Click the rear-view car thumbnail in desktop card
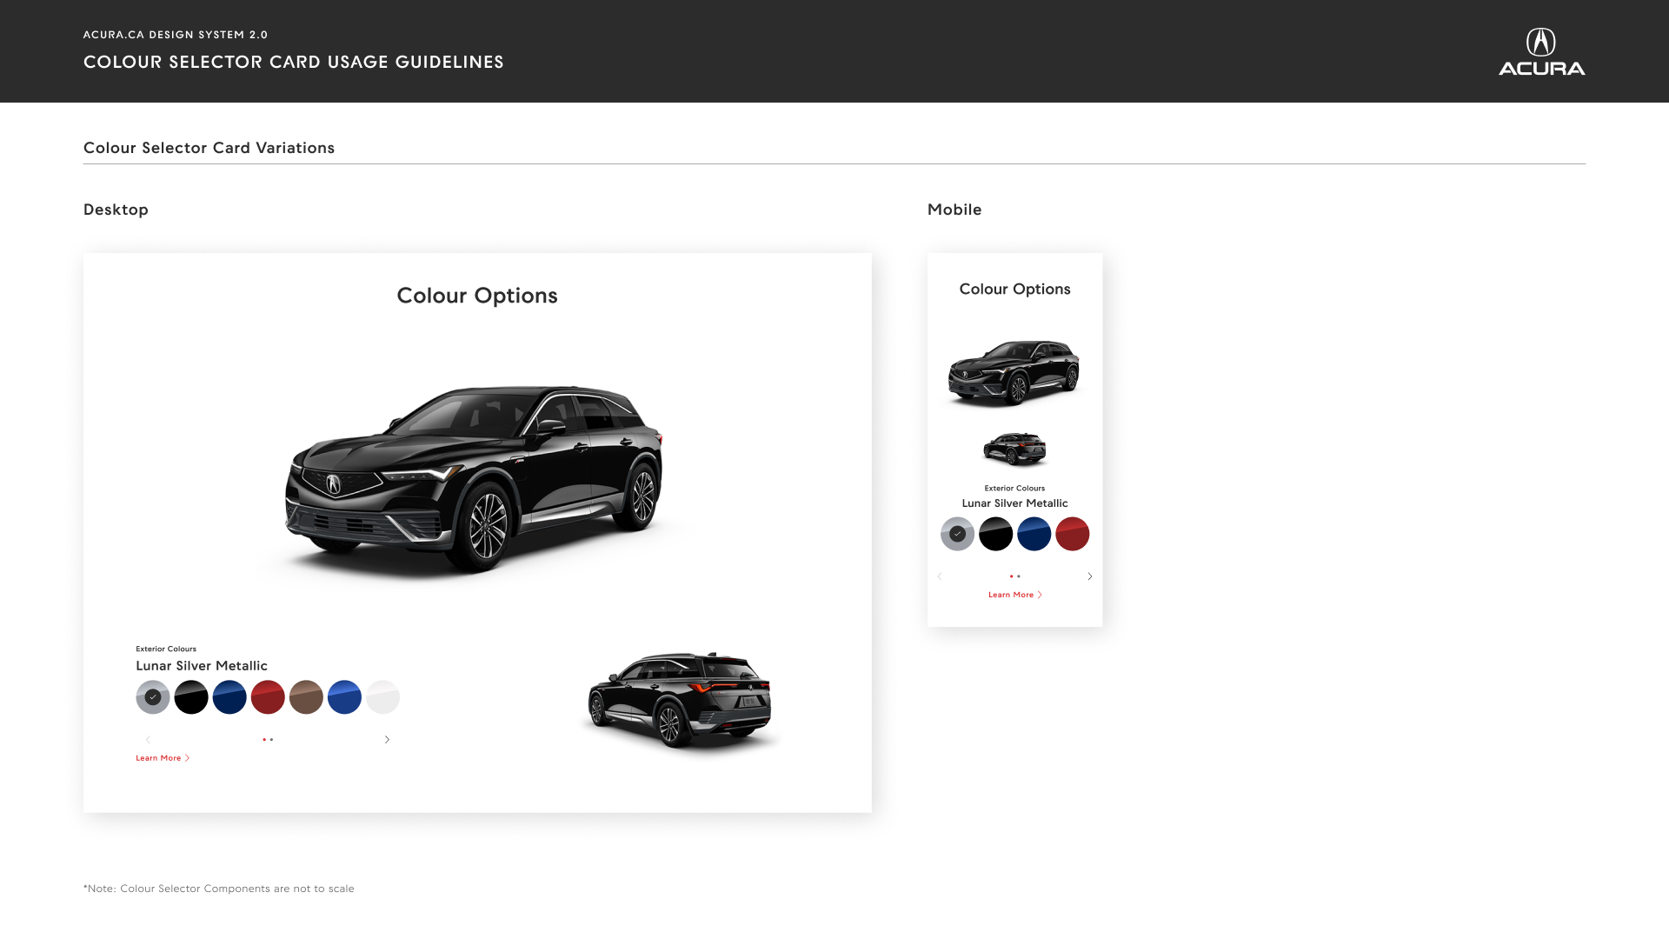 coord(680,701)
